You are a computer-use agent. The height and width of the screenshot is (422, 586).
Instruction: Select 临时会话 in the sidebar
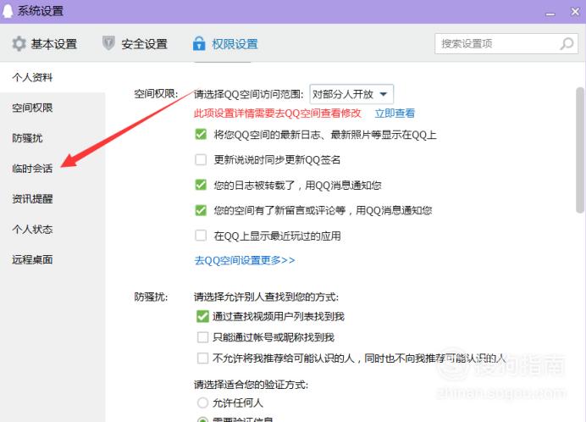point(32,169)
